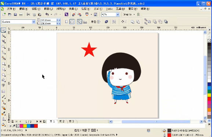The height and width of the screenshot is (137, 212).
Task: Select the Fill bucket tool
Action: point(3,125)
